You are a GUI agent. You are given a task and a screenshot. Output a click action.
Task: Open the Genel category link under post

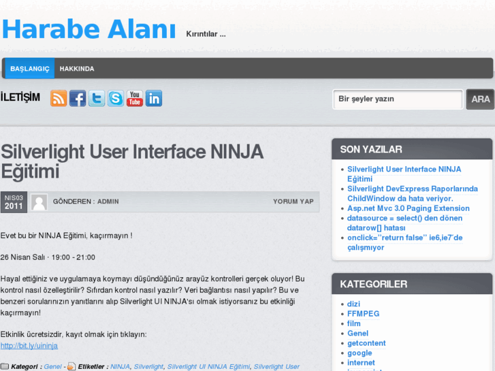(x=52, y=367)
